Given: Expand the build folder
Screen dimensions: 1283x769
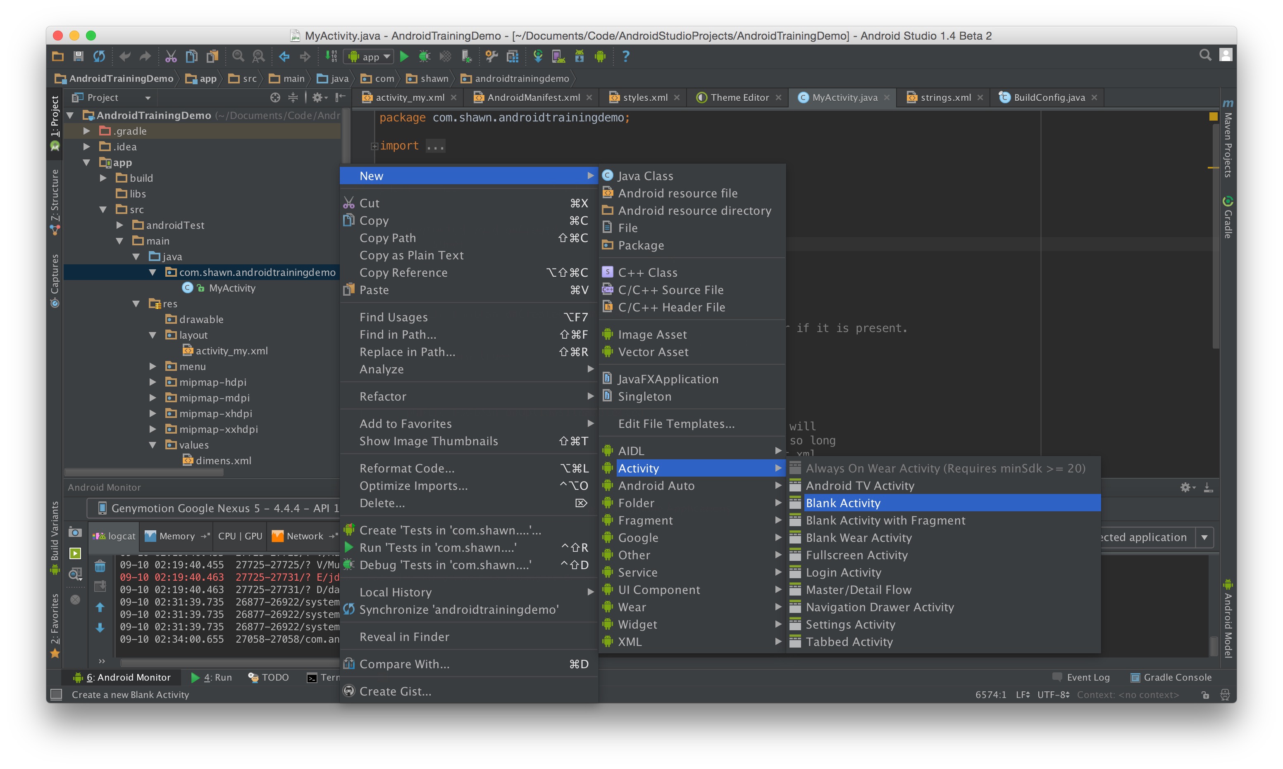Looking at the screenshot, I should pyautogui.click(x=104, y=178).
